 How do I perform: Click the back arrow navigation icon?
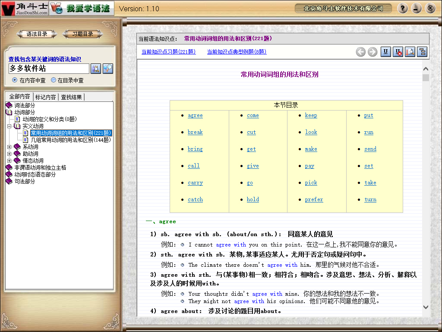[x=361, y=52]
